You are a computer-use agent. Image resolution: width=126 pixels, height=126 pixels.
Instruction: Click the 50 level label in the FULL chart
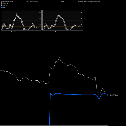pyautogui.click(x=81, y=18)
